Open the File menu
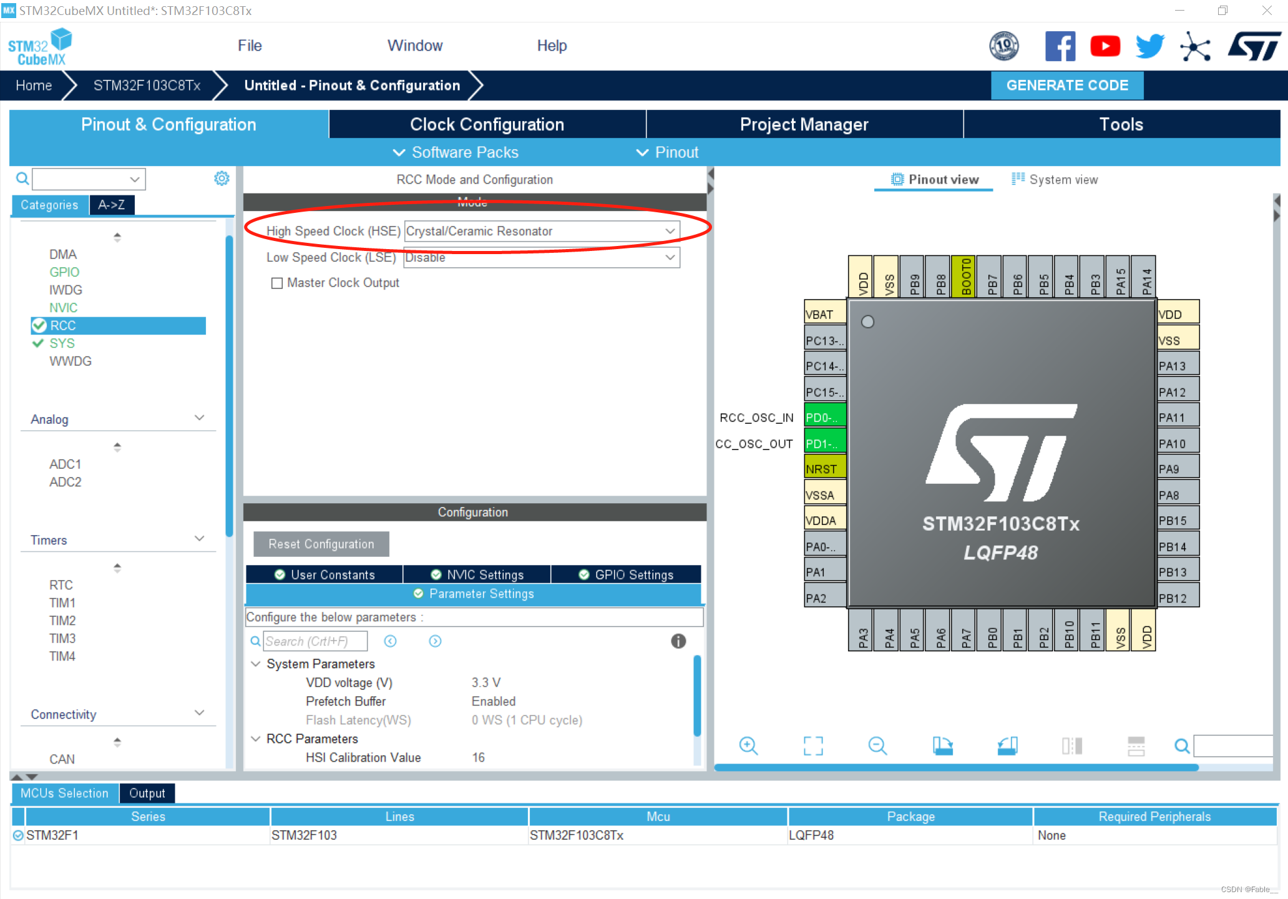The width and height of the screenshot is (1288, 899). [x=250, y=46]
